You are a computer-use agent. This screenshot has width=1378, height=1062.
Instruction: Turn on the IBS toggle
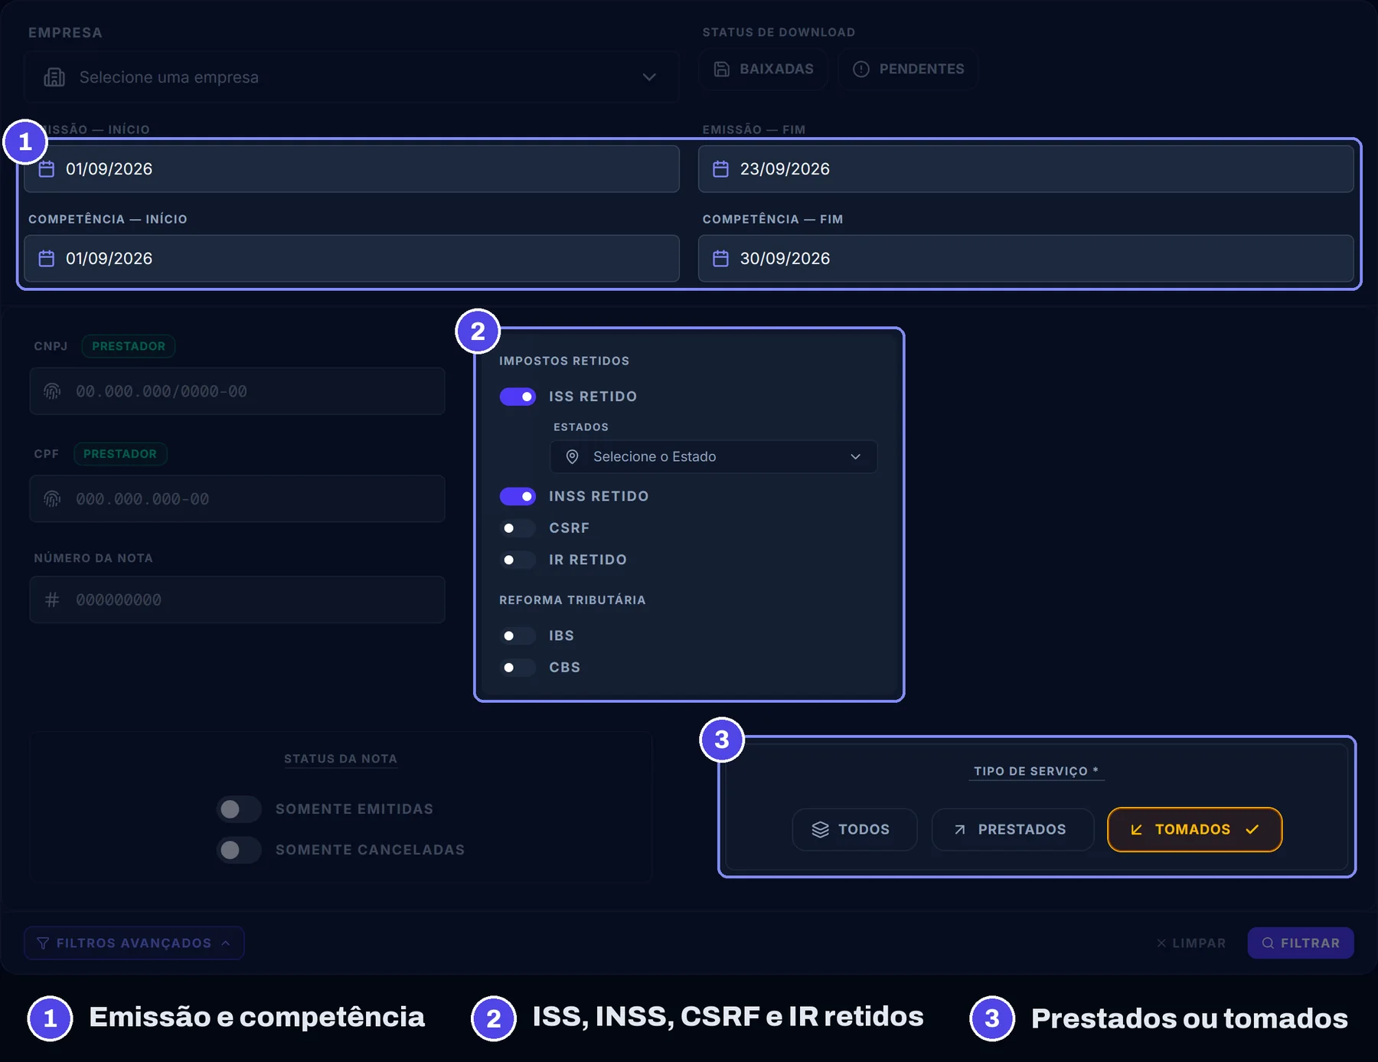tap(518, 636)
